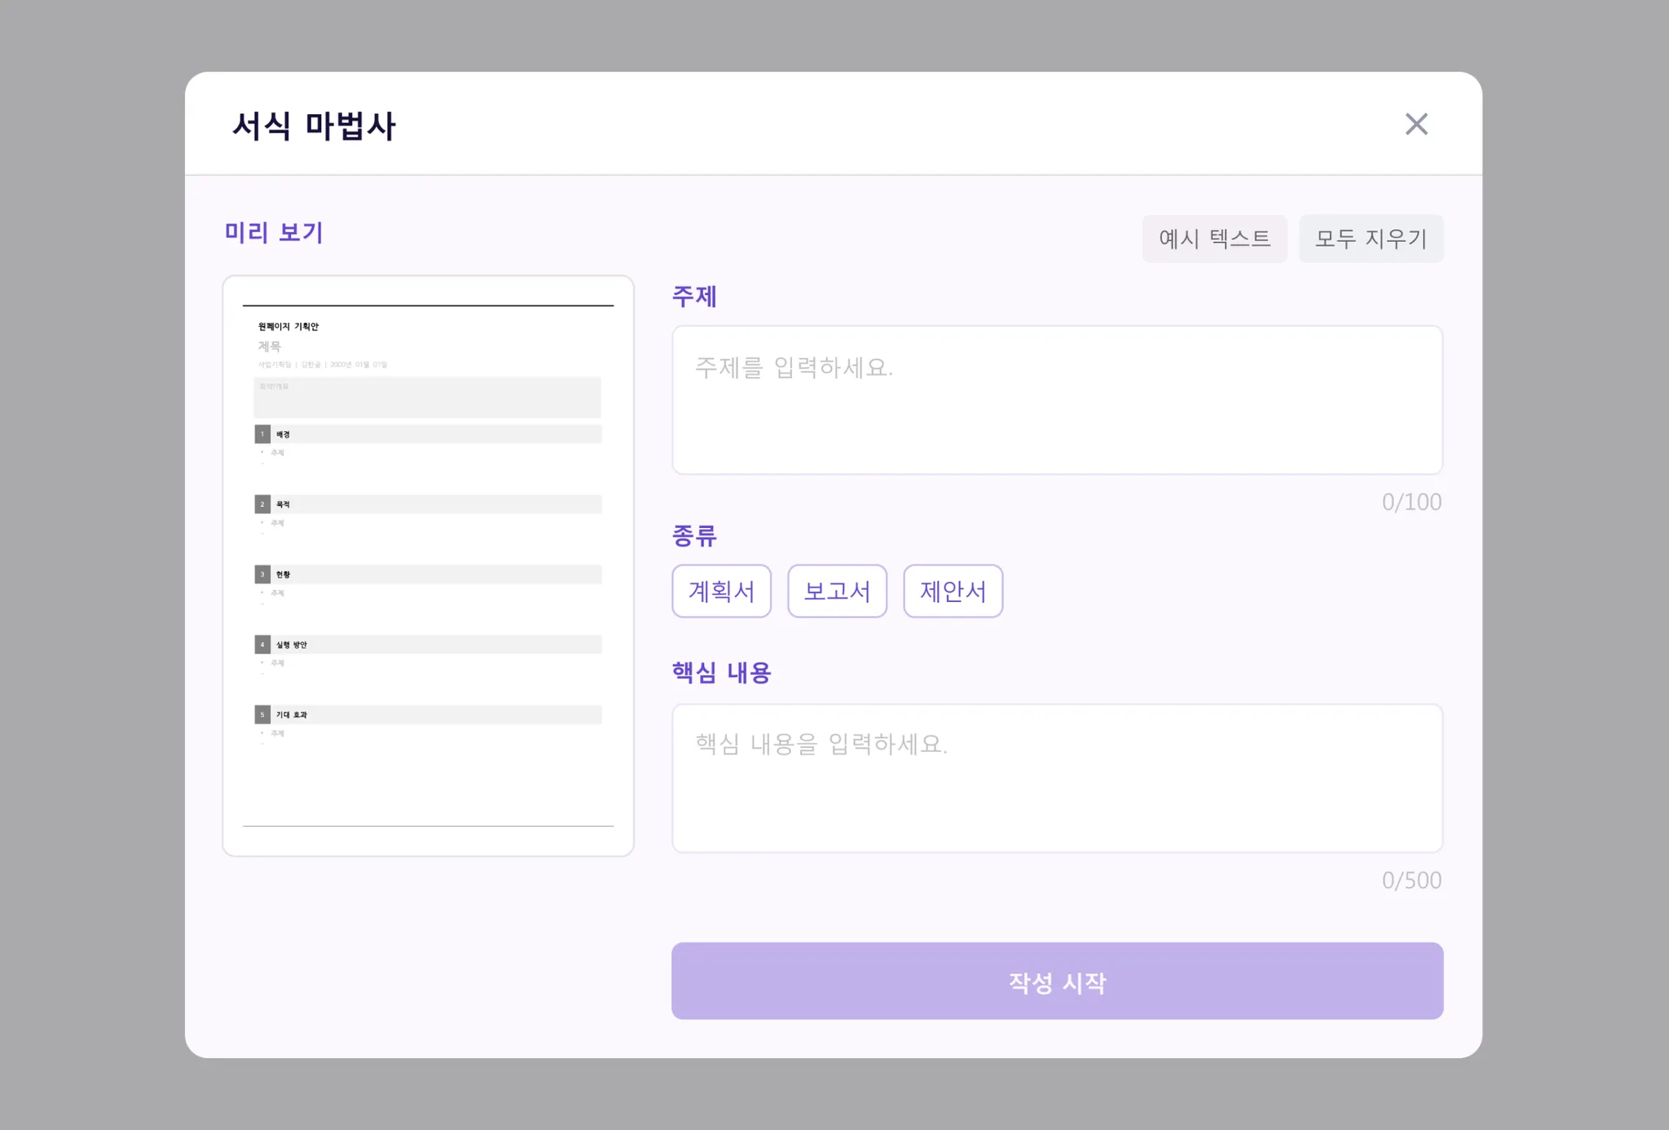Click the 0/500 character counter
1669x1130 pixels.
tap(1411, 880)
